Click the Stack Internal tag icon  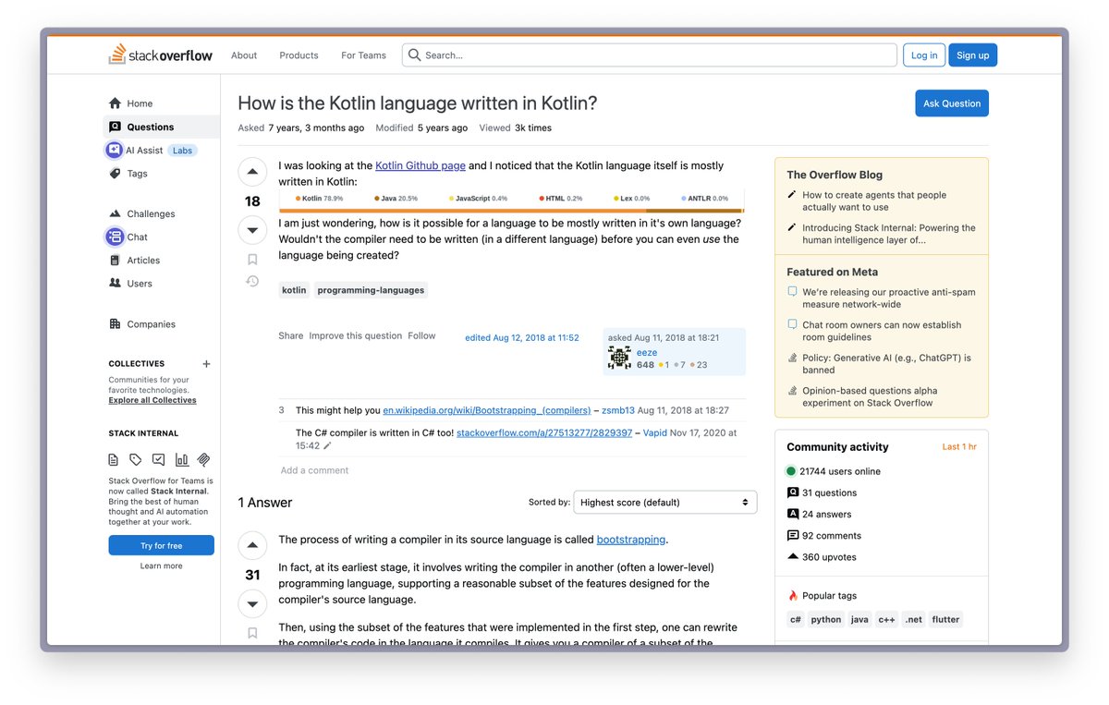136,459
